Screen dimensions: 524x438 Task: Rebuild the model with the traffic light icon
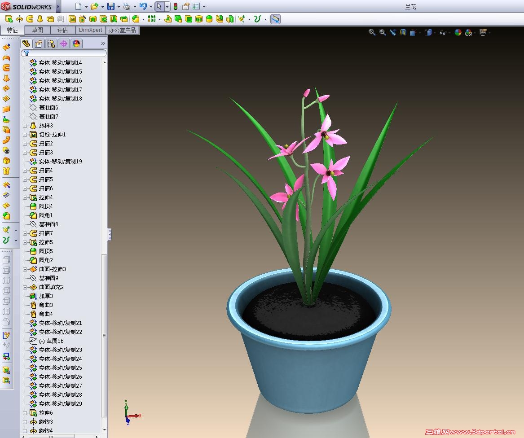pyautogui.click(x=176, y=6)
